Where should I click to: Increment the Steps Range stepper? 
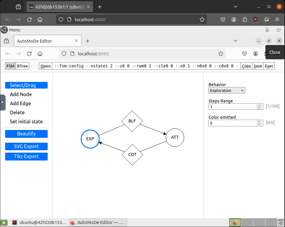(259, 105)
